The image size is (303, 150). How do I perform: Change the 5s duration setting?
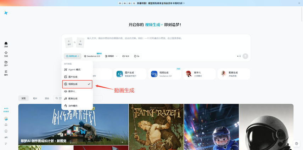(137, 56)
